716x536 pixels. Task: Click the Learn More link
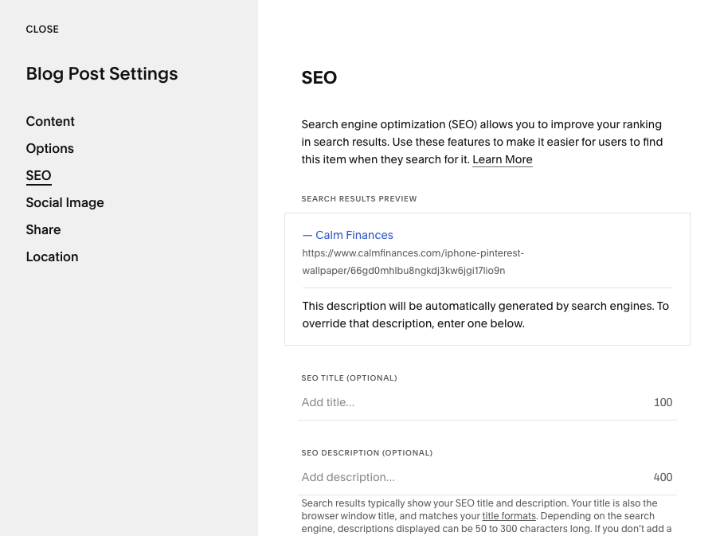pos(502,160)
